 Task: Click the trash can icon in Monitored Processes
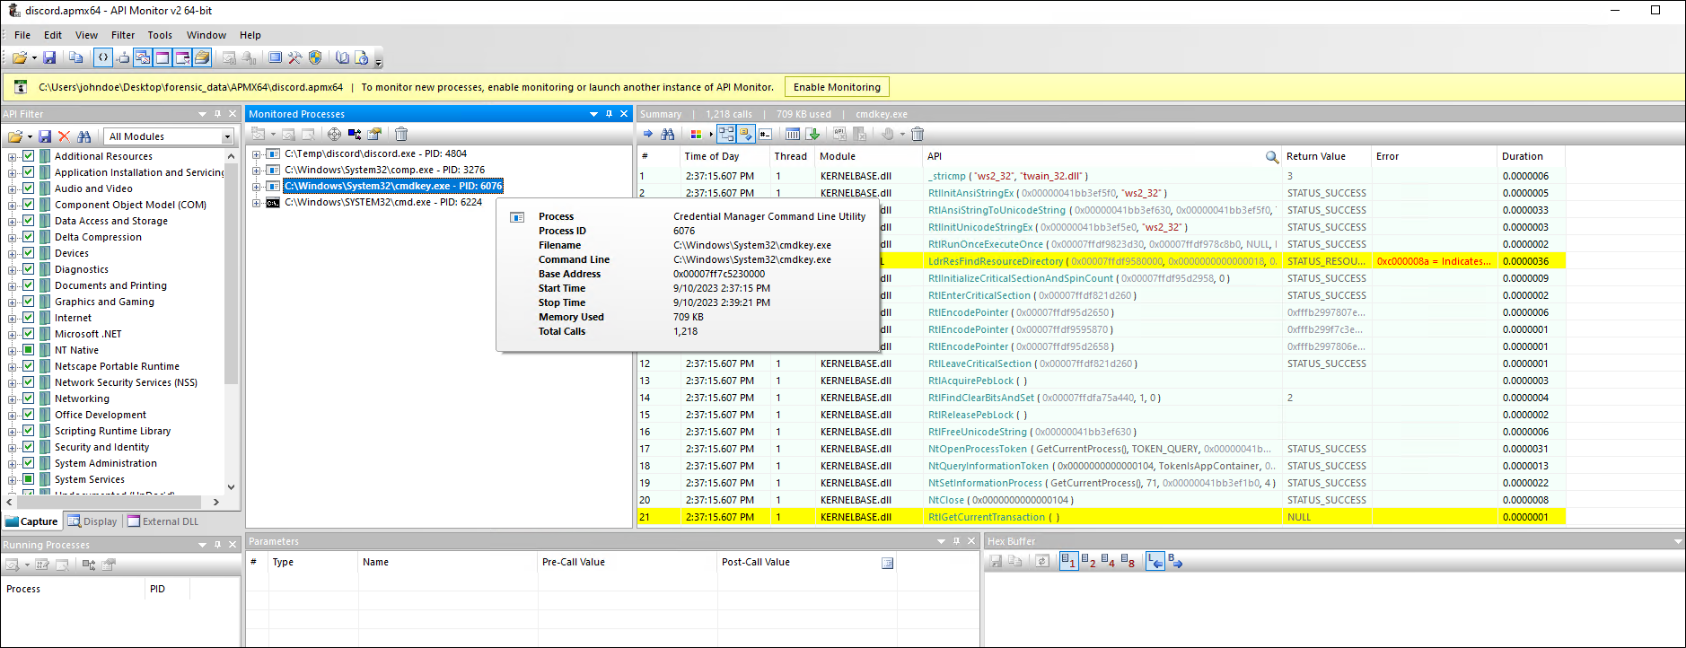401,134
